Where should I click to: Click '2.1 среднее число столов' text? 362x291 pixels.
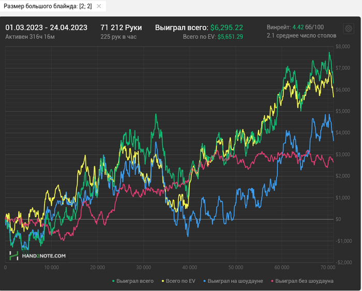[x=301, y=36]
